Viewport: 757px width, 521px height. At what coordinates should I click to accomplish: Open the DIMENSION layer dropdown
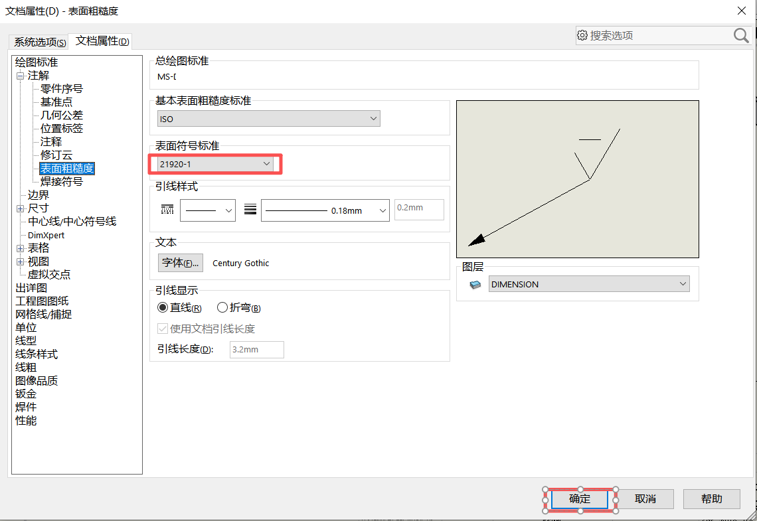click(589, 284)
